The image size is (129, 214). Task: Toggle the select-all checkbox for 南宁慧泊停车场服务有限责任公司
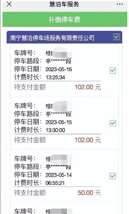tap(116, 37)
